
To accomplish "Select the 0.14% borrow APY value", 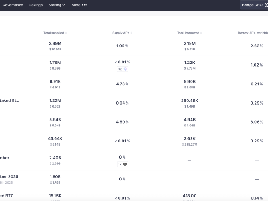I will pos(257,198).
